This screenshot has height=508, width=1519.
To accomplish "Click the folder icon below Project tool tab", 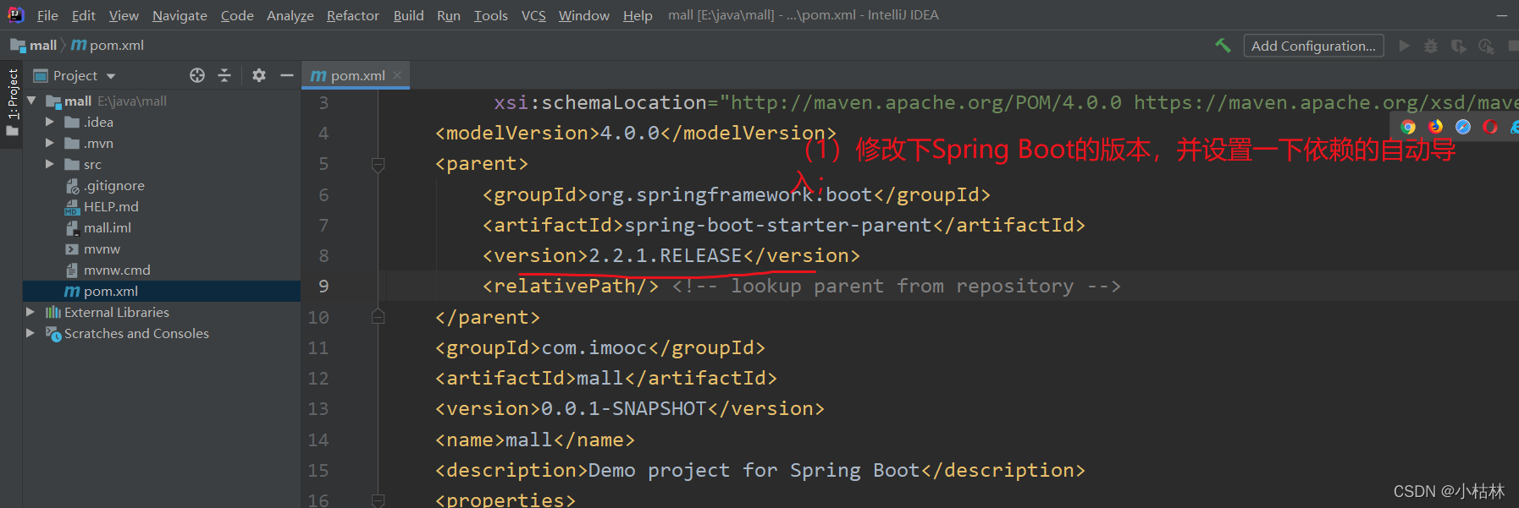I will [12, 131].
